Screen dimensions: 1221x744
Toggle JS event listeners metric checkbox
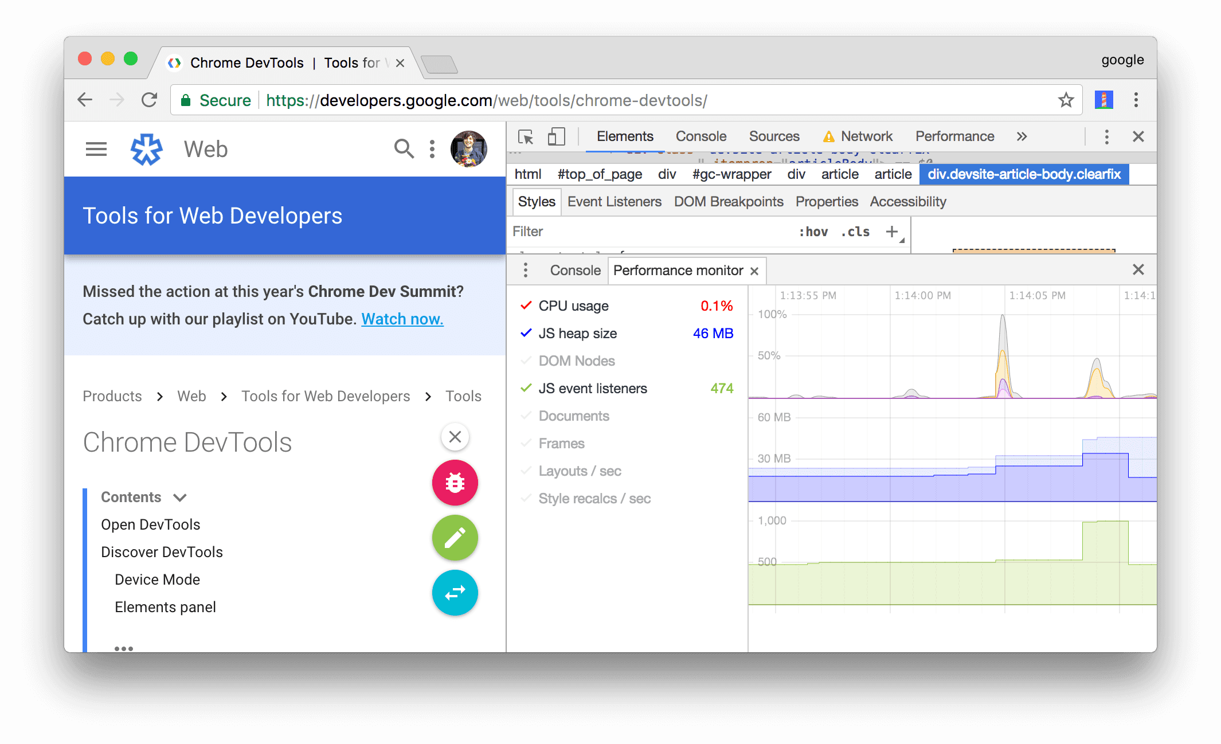[x=525, y=388]
